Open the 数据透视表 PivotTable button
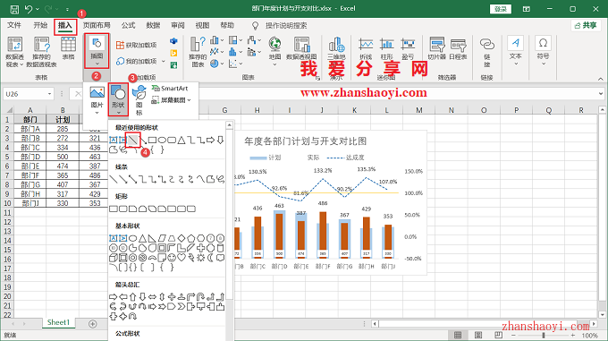 point(14,52)
